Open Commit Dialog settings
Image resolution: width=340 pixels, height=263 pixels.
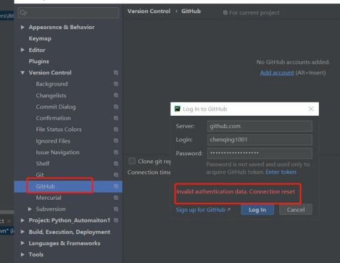56,107
